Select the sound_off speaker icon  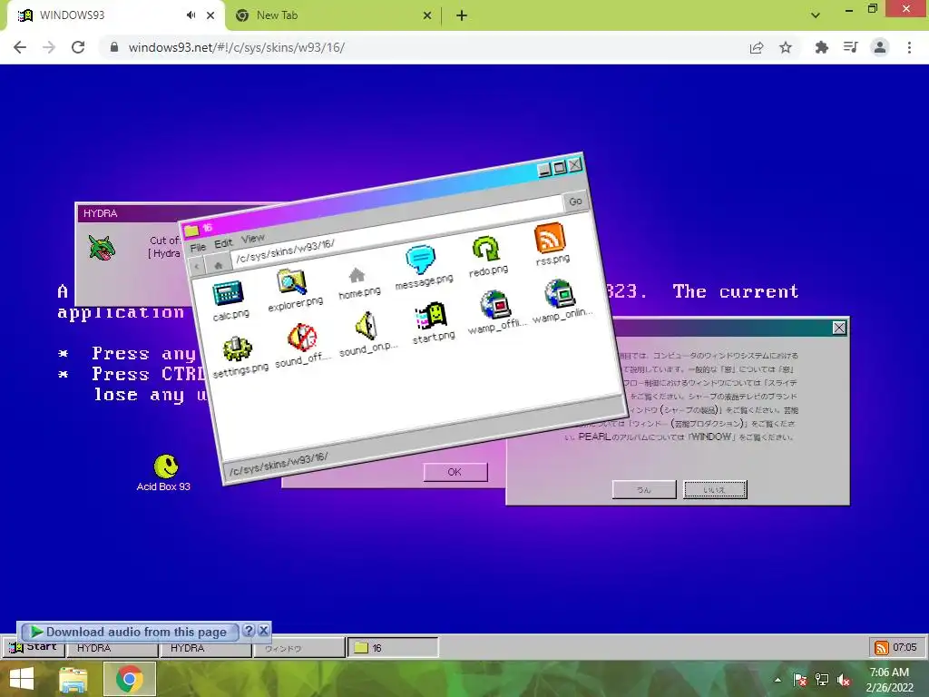coord(301,338)
